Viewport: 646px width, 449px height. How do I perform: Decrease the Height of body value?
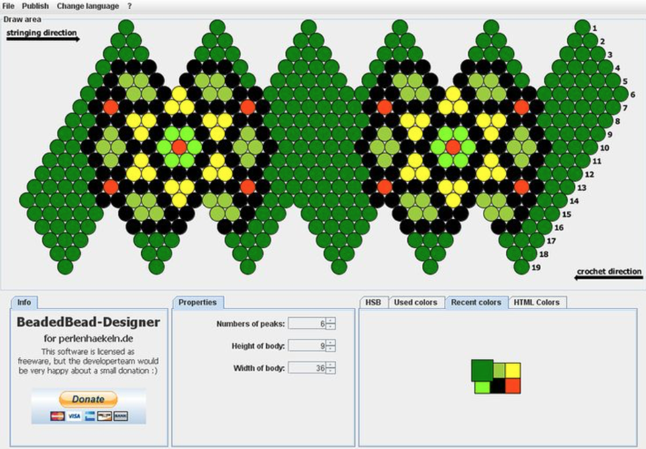click(x=331, y=349)
